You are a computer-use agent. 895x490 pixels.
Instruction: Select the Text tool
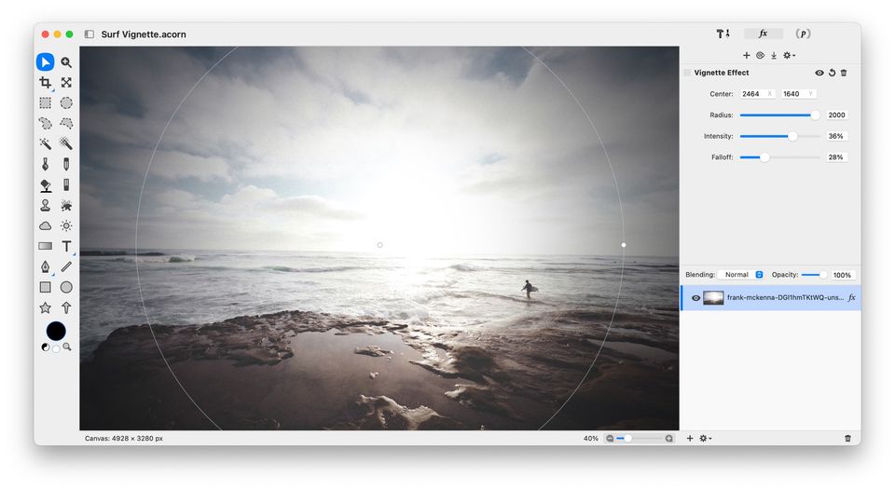66,247
